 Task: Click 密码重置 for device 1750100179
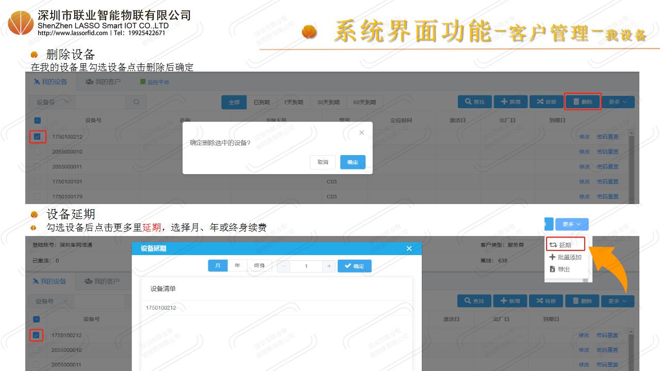coord(607,196)
